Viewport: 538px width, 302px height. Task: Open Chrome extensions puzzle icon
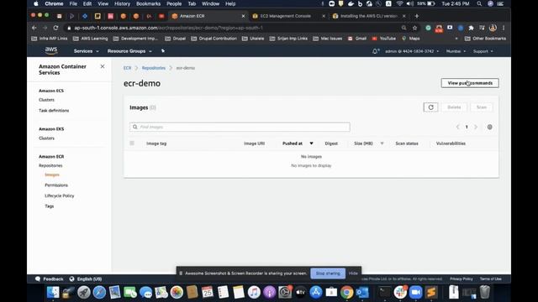471,28
